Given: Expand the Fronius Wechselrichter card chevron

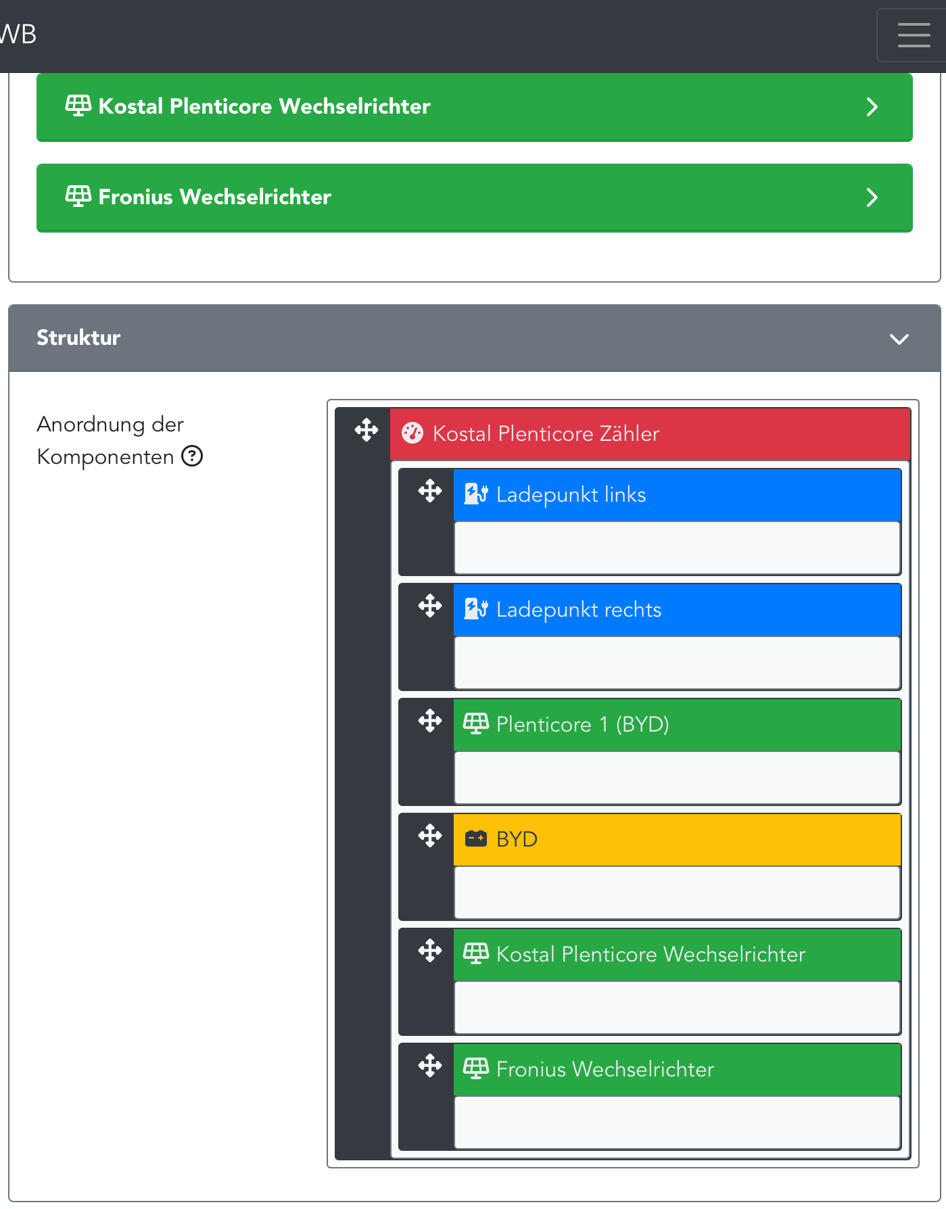Looking at the screenshot, I should coord(872,197).
